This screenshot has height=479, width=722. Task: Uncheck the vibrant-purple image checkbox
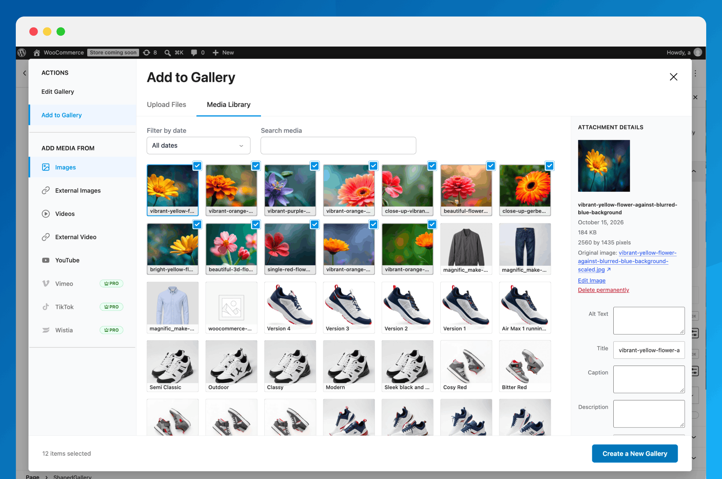coord(315,166)
